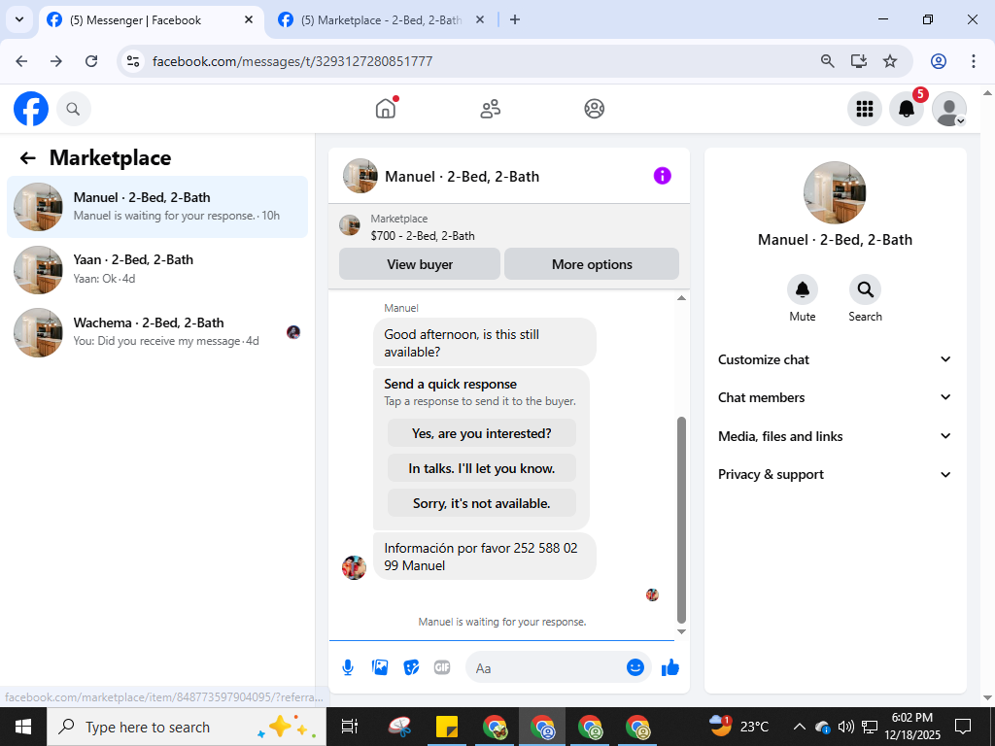Open large listing photo in right panel

pos(835,193)
